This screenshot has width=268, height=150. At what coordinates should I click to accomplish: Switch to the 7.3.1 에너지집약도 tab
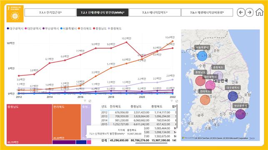(x=155, y=12)
